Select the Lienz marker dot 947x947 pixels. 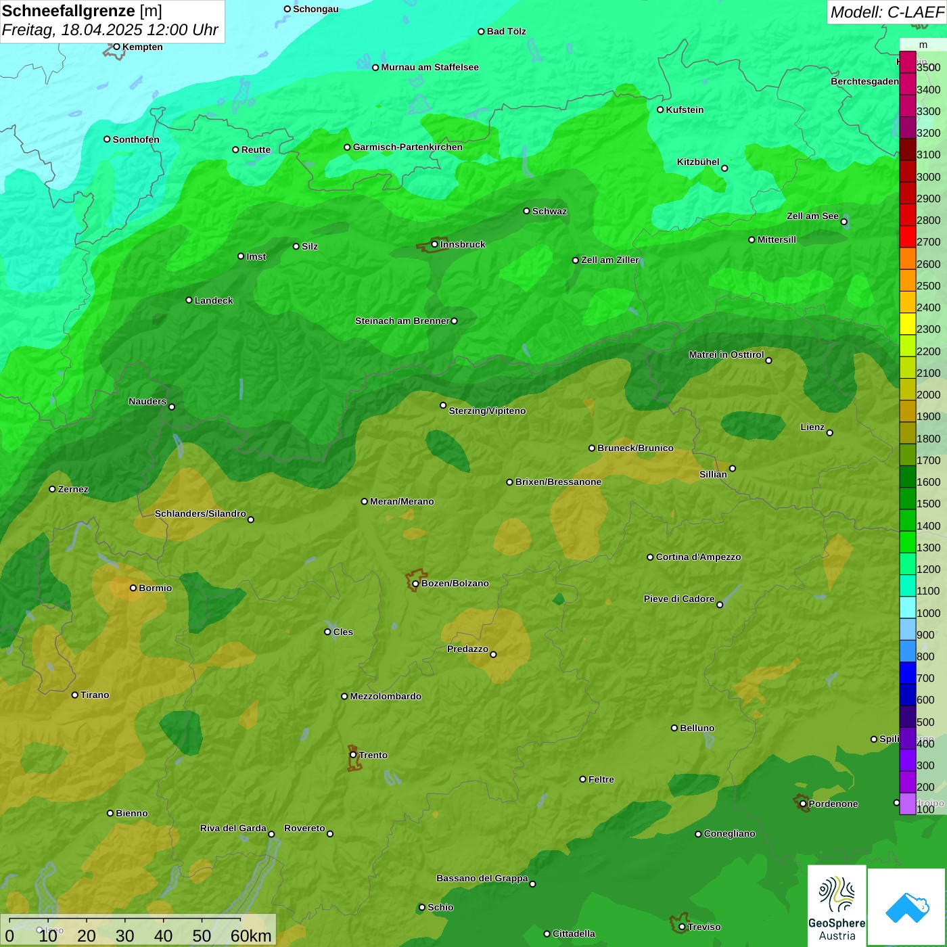(830, 433)
